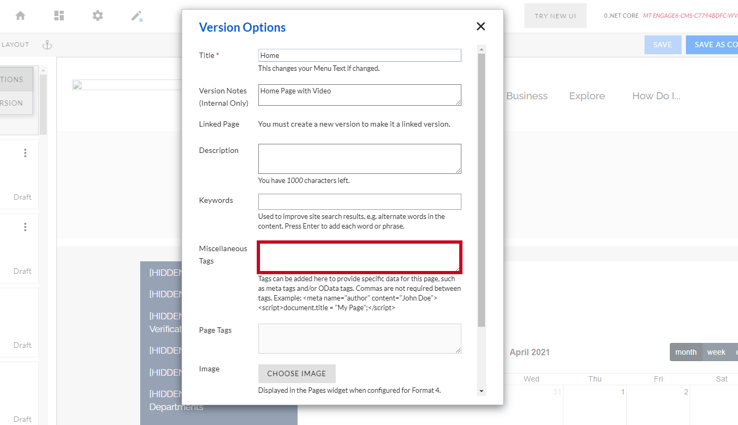The width and height of the screenshot is (738, 425).
Task: Click the Layout toolbar label
Action: click(15, 45)
